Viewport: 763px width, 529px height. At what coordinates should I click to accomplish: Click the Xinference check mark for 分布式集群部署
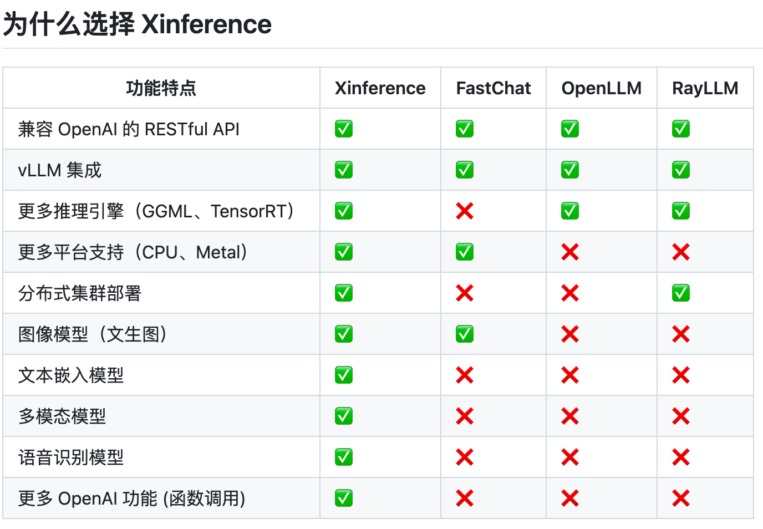(x=344, y=293)
